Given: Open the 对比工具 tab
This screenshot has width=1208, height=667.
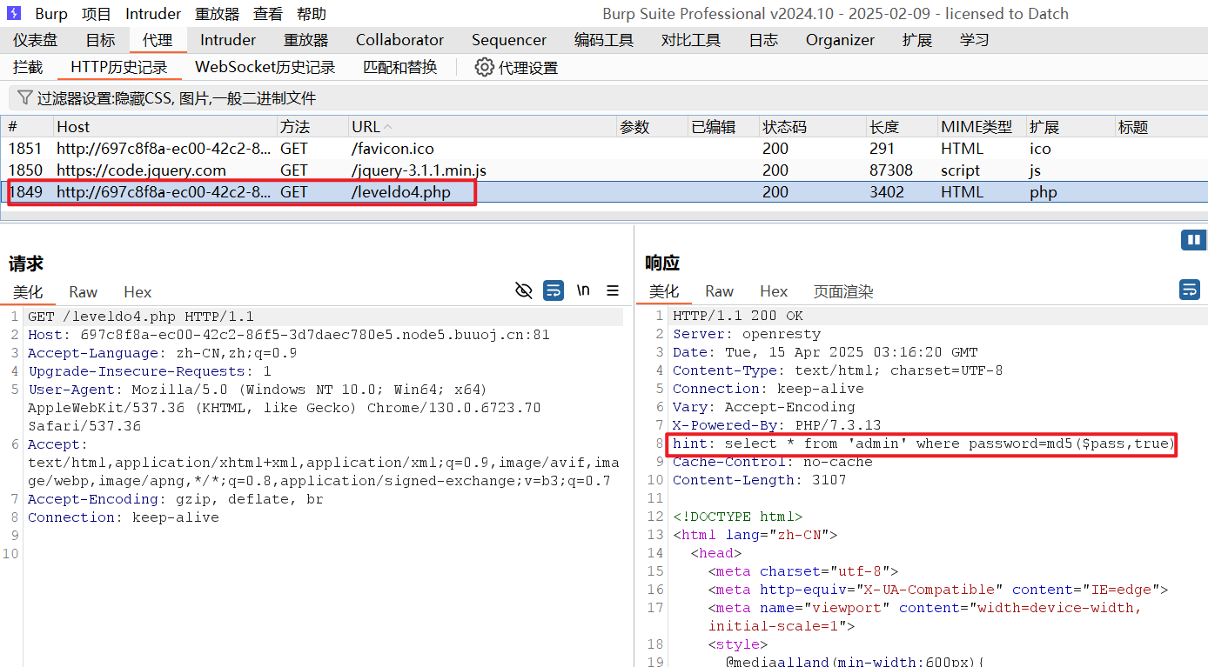Looking at the screenshot, I should (x=691, y=40).
